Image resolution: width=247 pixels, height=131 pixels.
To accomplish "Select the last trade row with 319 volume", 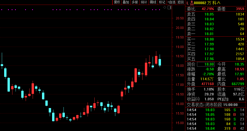I will coord(216,128).
